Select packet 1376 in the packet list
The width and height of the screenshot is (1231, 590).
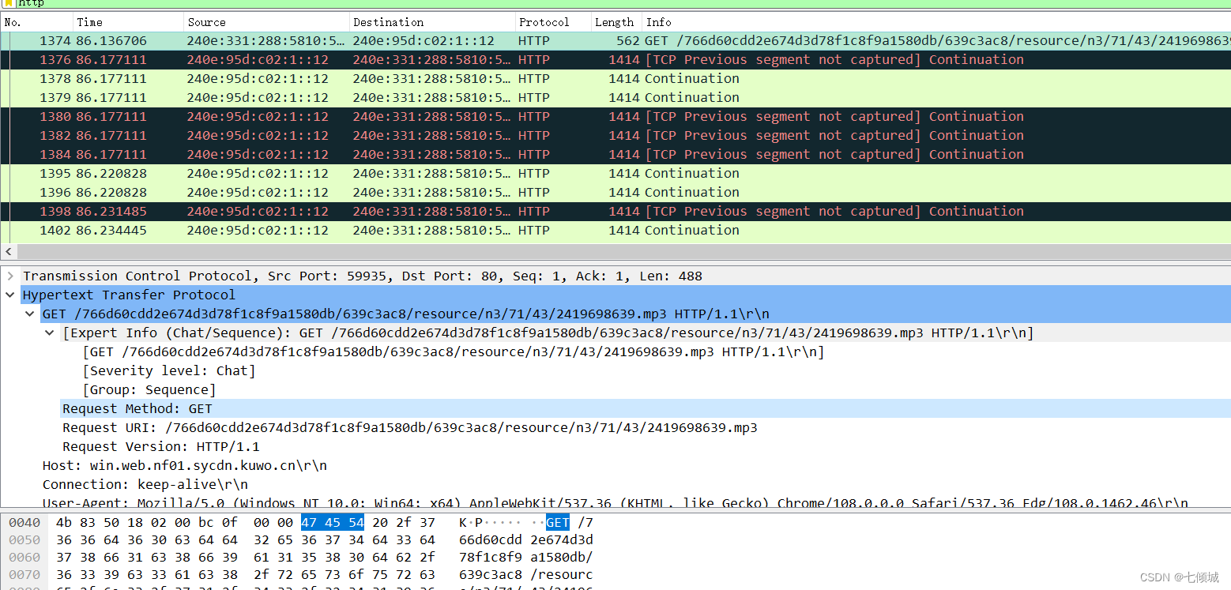[615, 60]
